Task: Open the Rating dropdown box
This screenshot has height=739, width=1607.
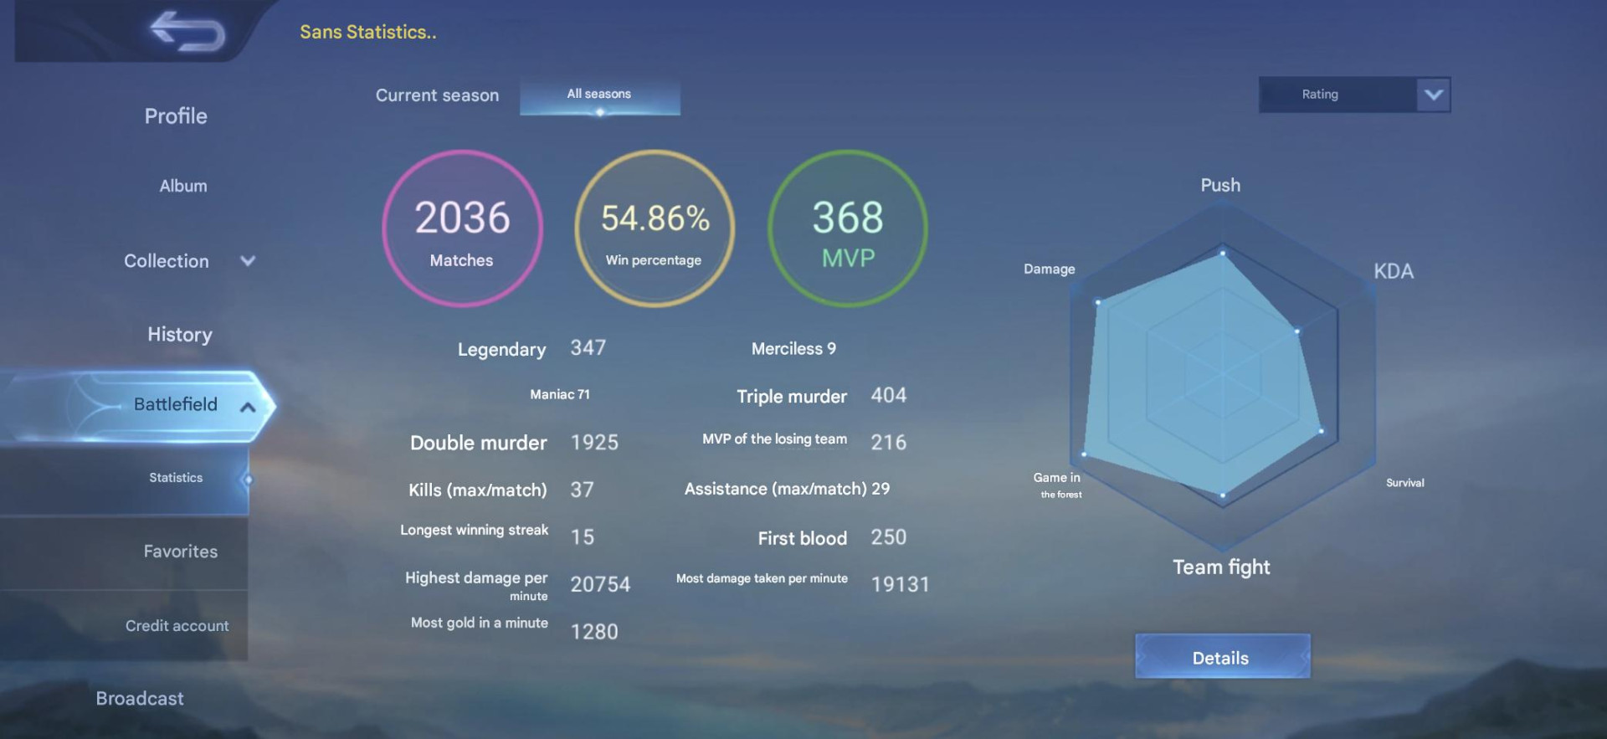Action: tap(1354, 95)
